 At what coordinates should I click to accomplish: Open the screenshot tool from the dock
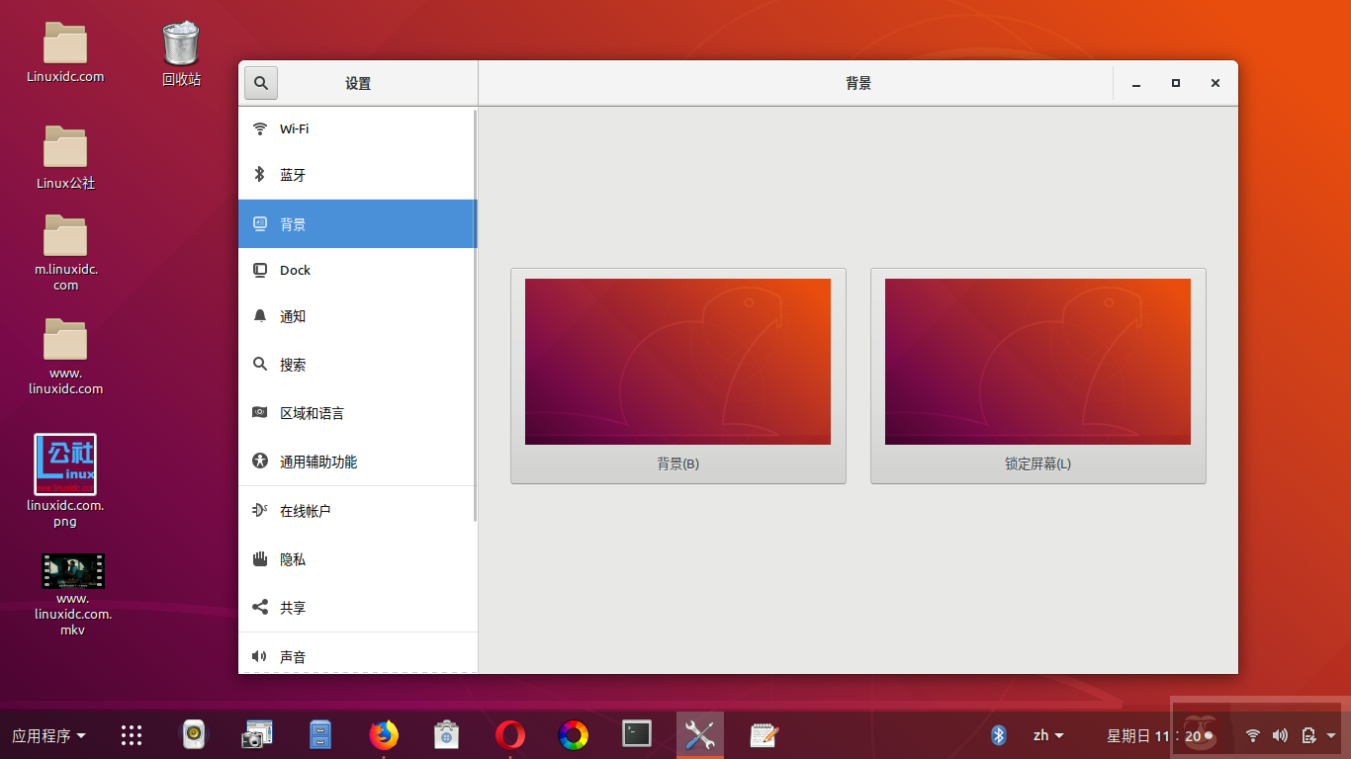click(256, 735)
